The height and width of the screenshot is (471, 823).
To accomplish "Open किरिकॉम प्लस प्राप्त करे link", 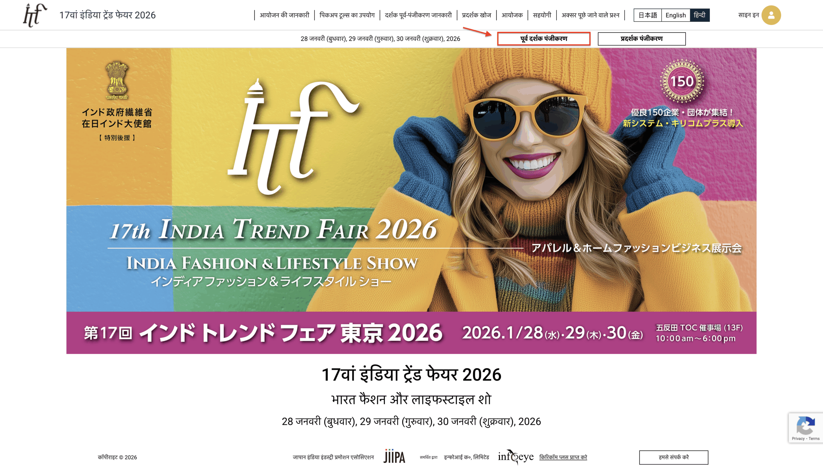I will click(x=563, y=457).
